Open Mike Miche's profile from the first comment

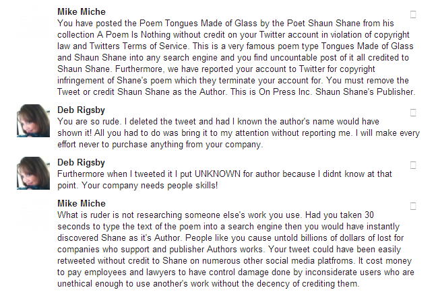pyautogui.click(x=81, y=12)
